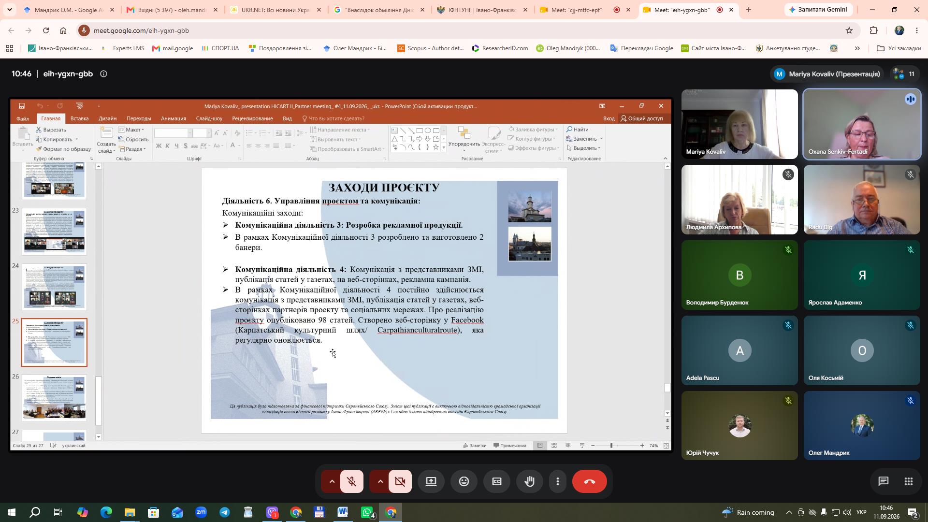Click the red leave call button

589,481
